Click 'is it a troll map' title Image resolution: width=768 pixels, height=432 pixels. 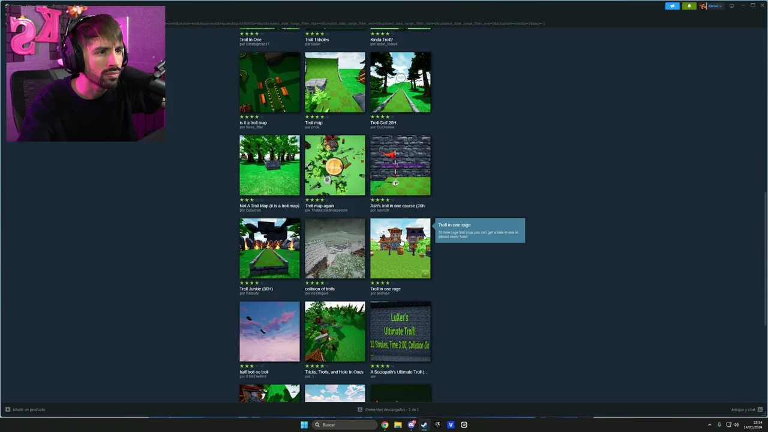[x=253, y=122]
